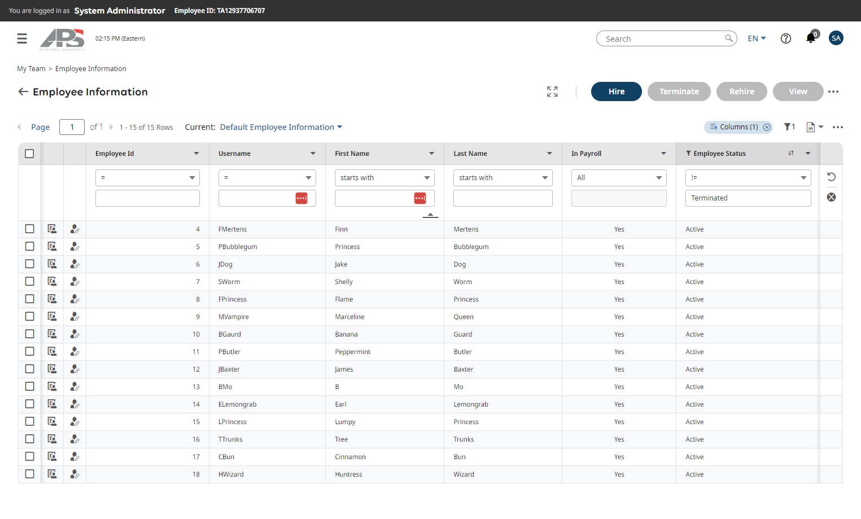
Task: Reset filters with the undo arrow icon
Action: tap(831, 177)
